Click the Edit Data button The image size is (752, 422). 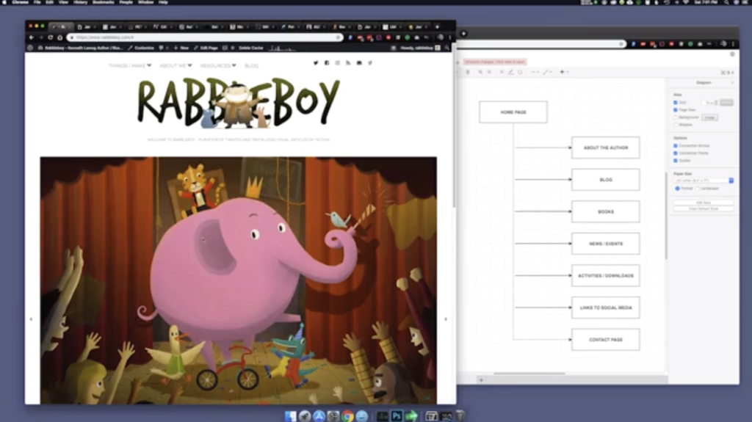[x=703, y=203]
